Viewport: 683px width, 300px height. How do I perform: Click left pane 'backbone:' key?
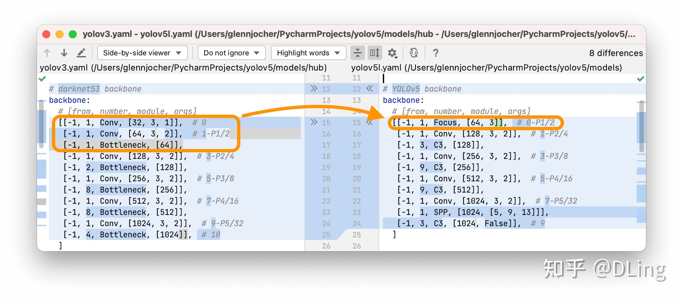(x=69, y=100)
